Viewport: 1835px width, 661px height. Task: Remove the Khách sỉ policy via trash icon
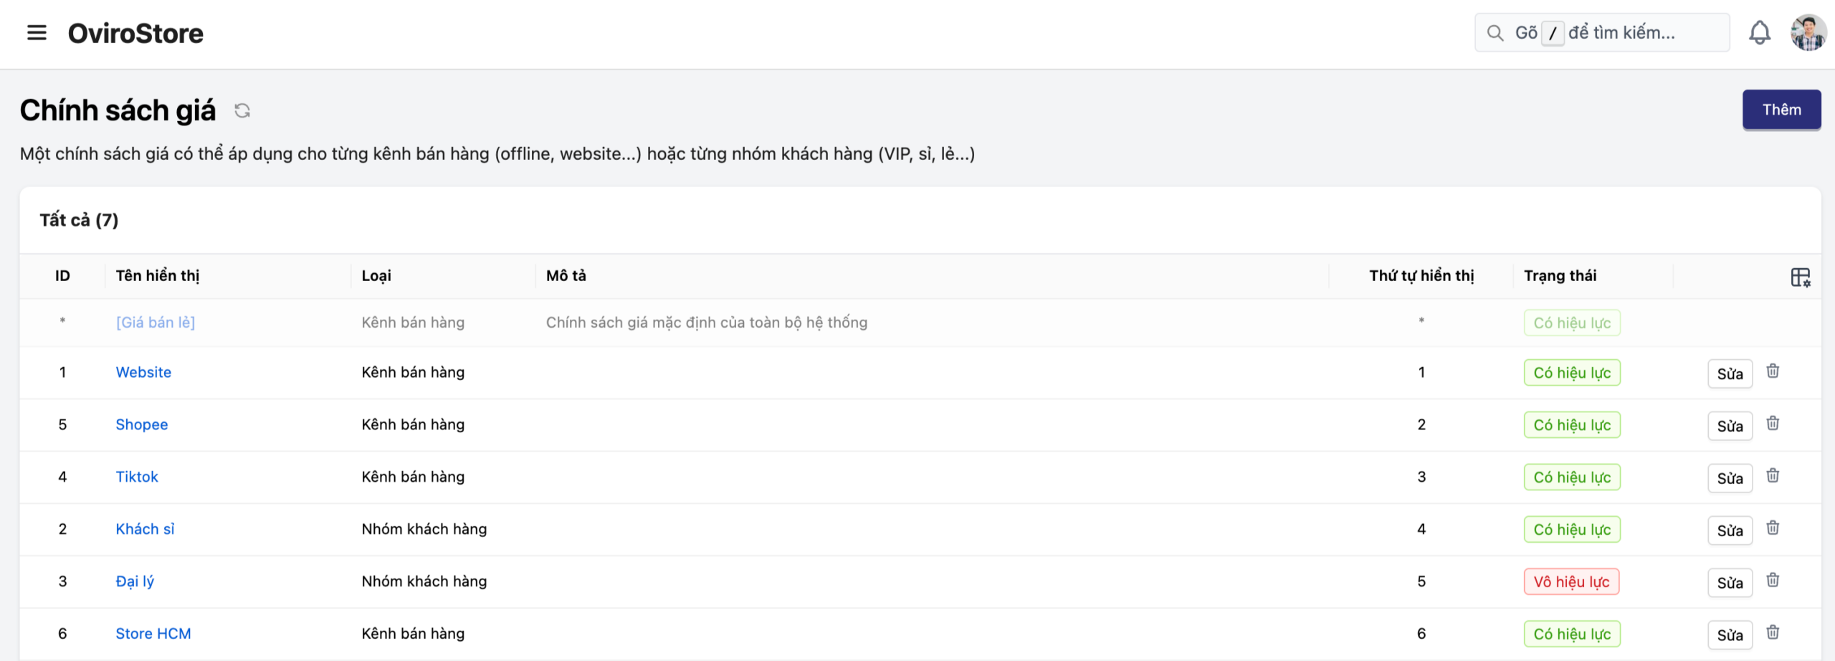[x=1773, y=528]
